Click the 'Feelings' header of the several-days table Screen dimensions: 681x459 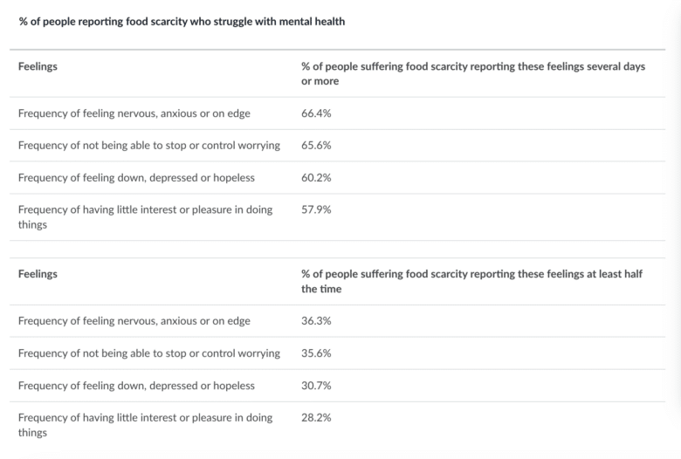(x=38, y=67)
